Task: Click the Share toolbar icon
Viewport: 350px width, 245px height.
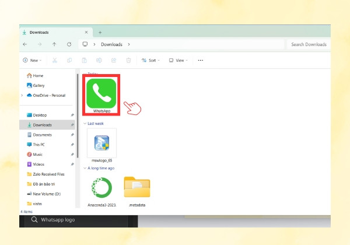Action: point(114,60)
